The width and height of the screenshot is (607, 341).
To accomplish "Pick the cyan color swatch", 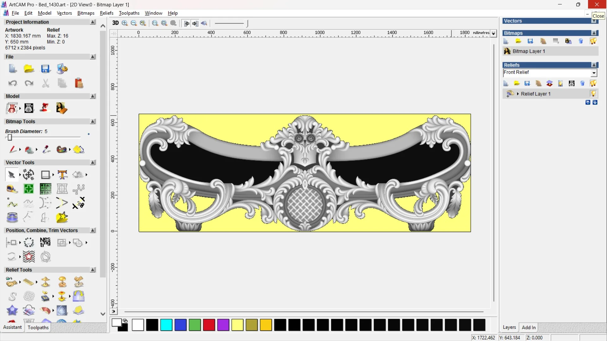I will coord(166,325).
